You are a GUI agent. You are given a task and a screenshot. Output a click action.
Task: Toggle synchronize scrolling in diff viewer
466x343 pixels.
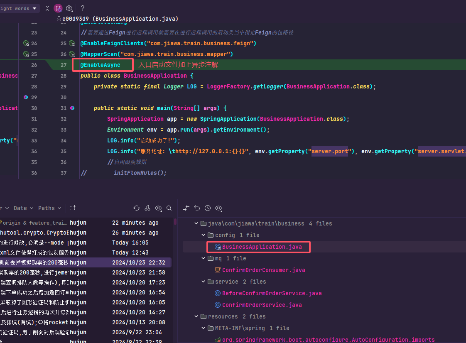[58, 8]
